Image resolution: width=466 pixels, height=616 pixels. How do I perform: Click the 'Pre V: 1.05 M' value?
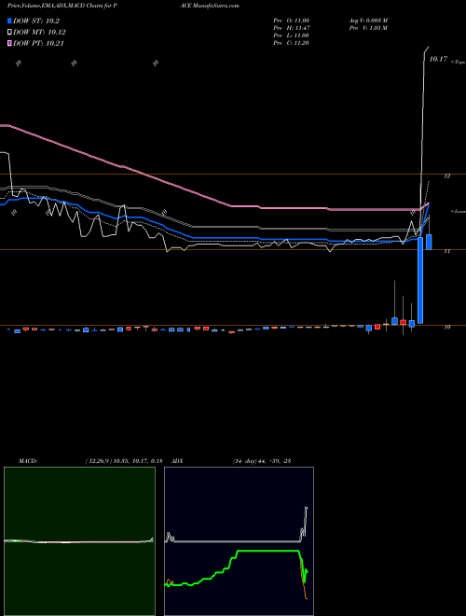(x=369, y=28)
